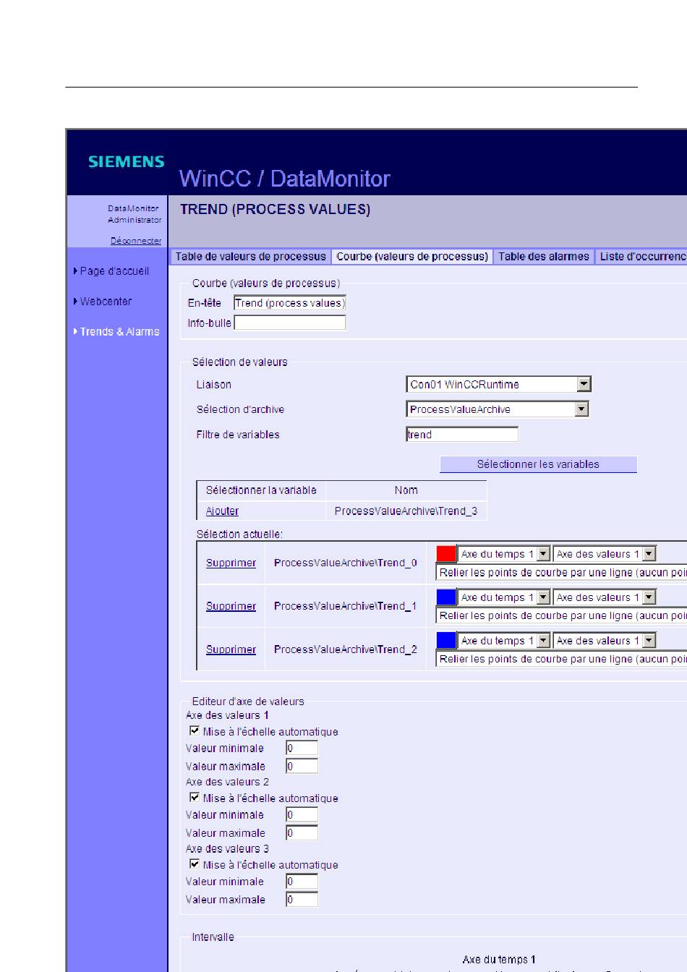Click the Déconnecter link
This screenshot has height=972, width=687.
tap(136, 241)
